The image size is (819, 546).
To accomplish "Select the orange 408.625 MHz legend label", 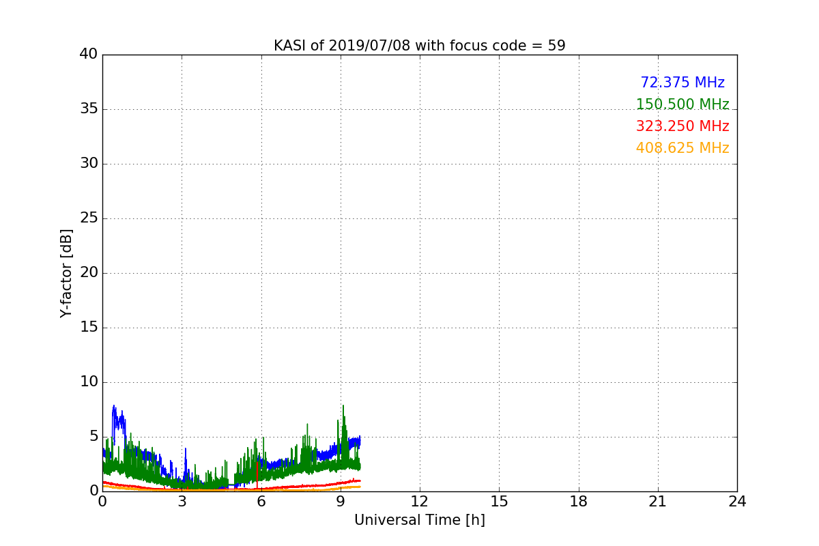I will (x=682, y=148).
